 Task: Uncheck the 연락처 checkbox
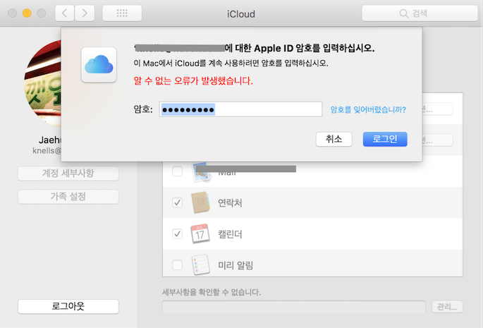[178, 203]
